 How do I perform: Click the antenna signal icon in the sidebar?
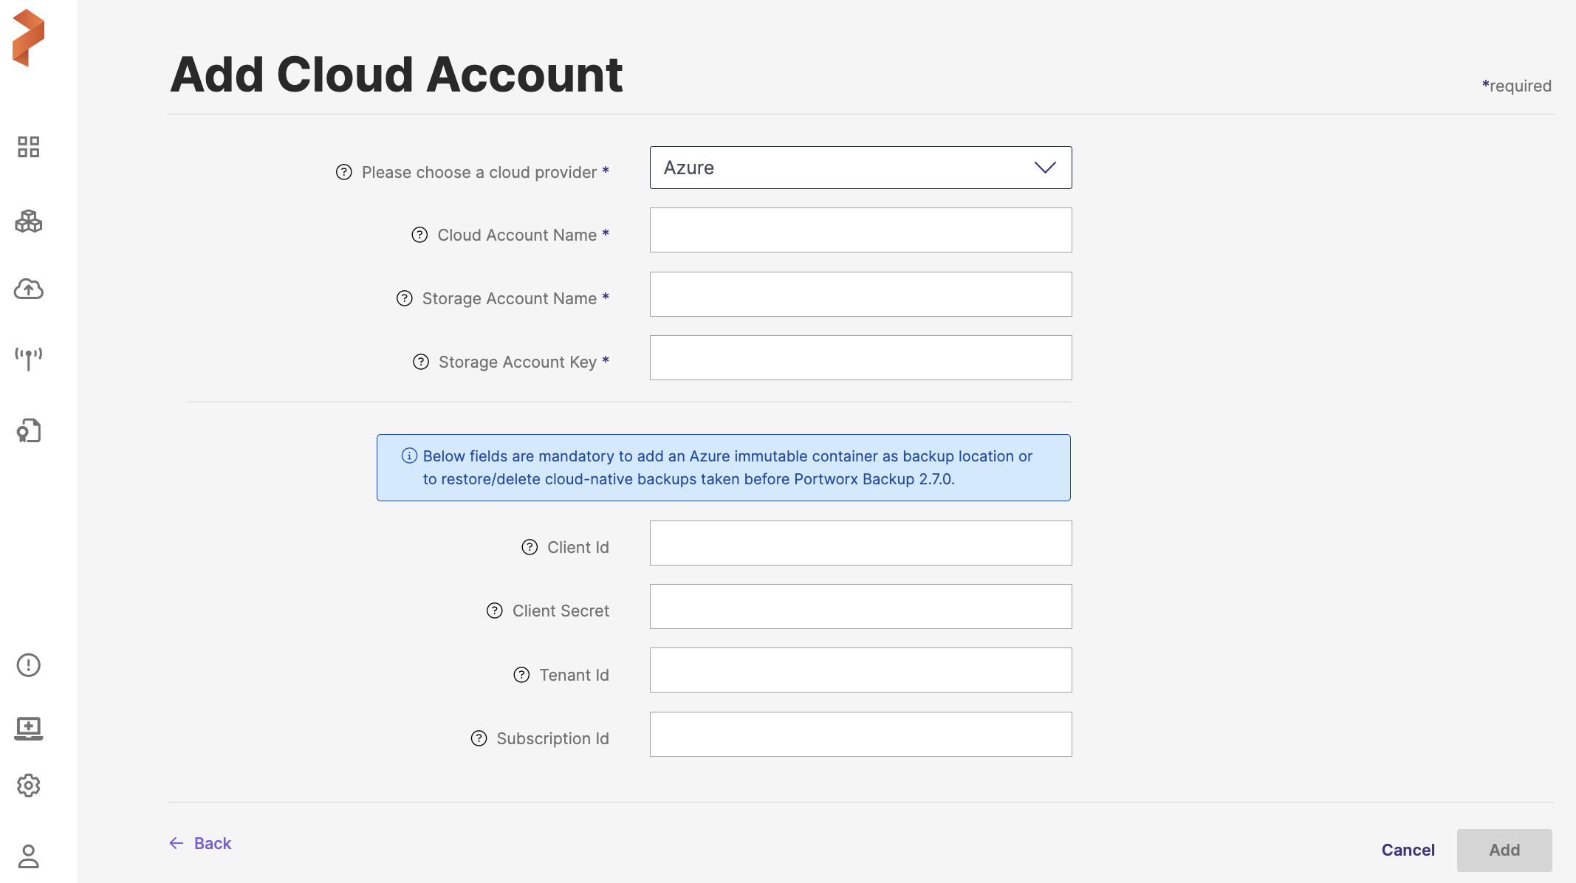(29, 359)
